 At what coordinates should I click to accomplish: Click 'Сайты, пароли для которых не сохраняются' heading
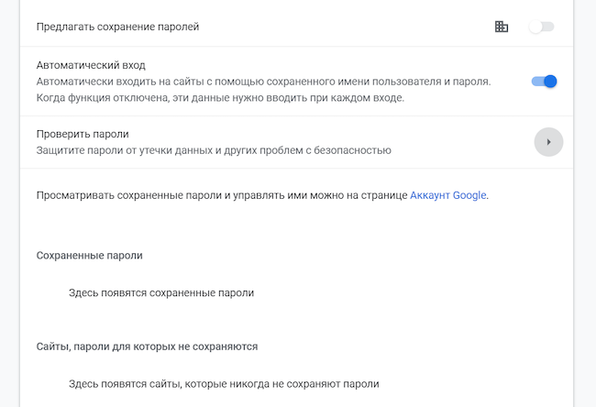(147, 347)
